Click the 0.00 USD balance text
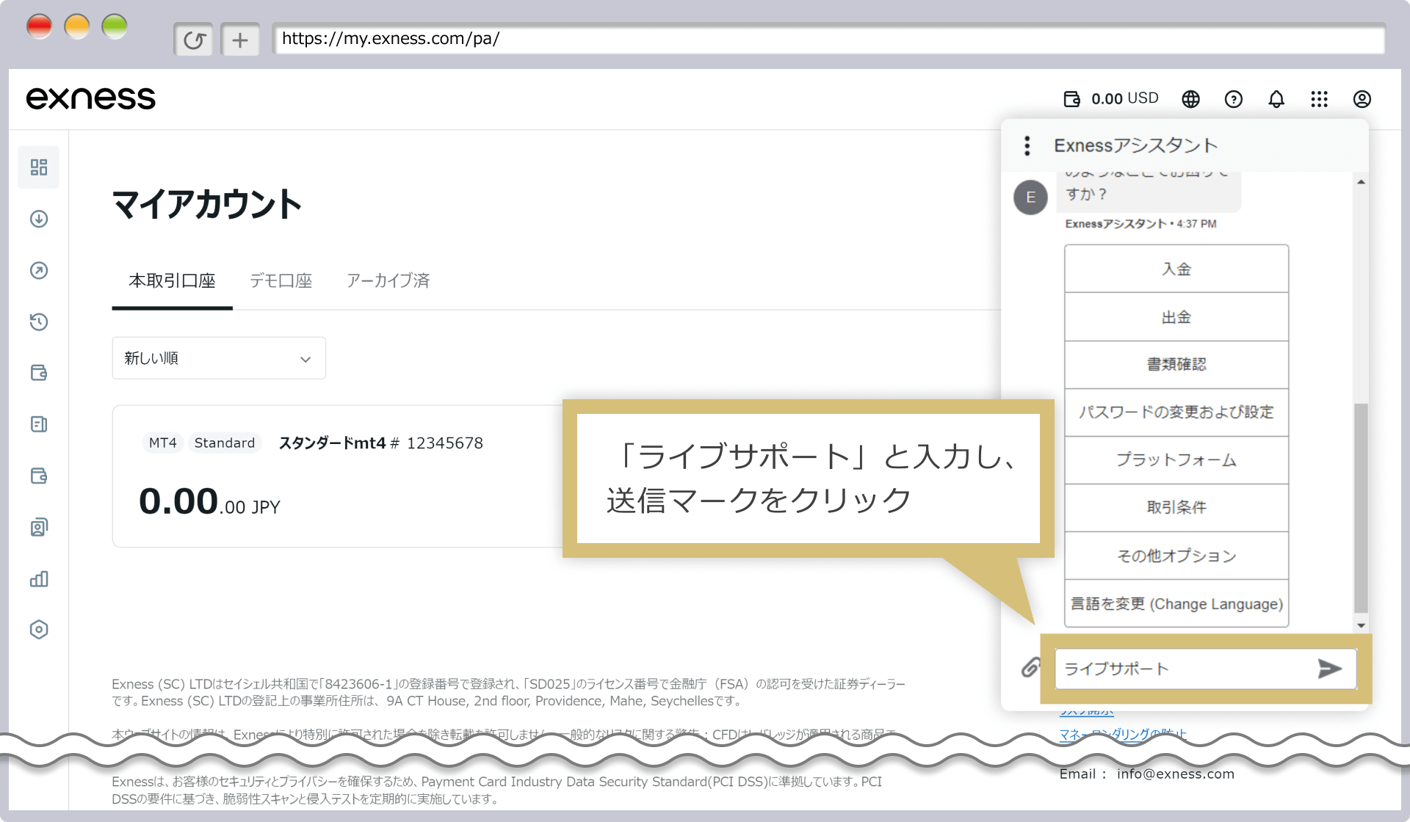The image size is (1410, 822). click(x=1124, y=98)
